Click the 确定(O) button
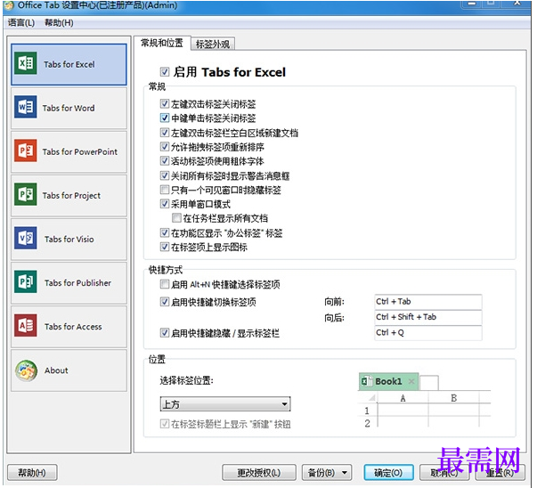Viewport: 537px width, 488px height. 388,473
